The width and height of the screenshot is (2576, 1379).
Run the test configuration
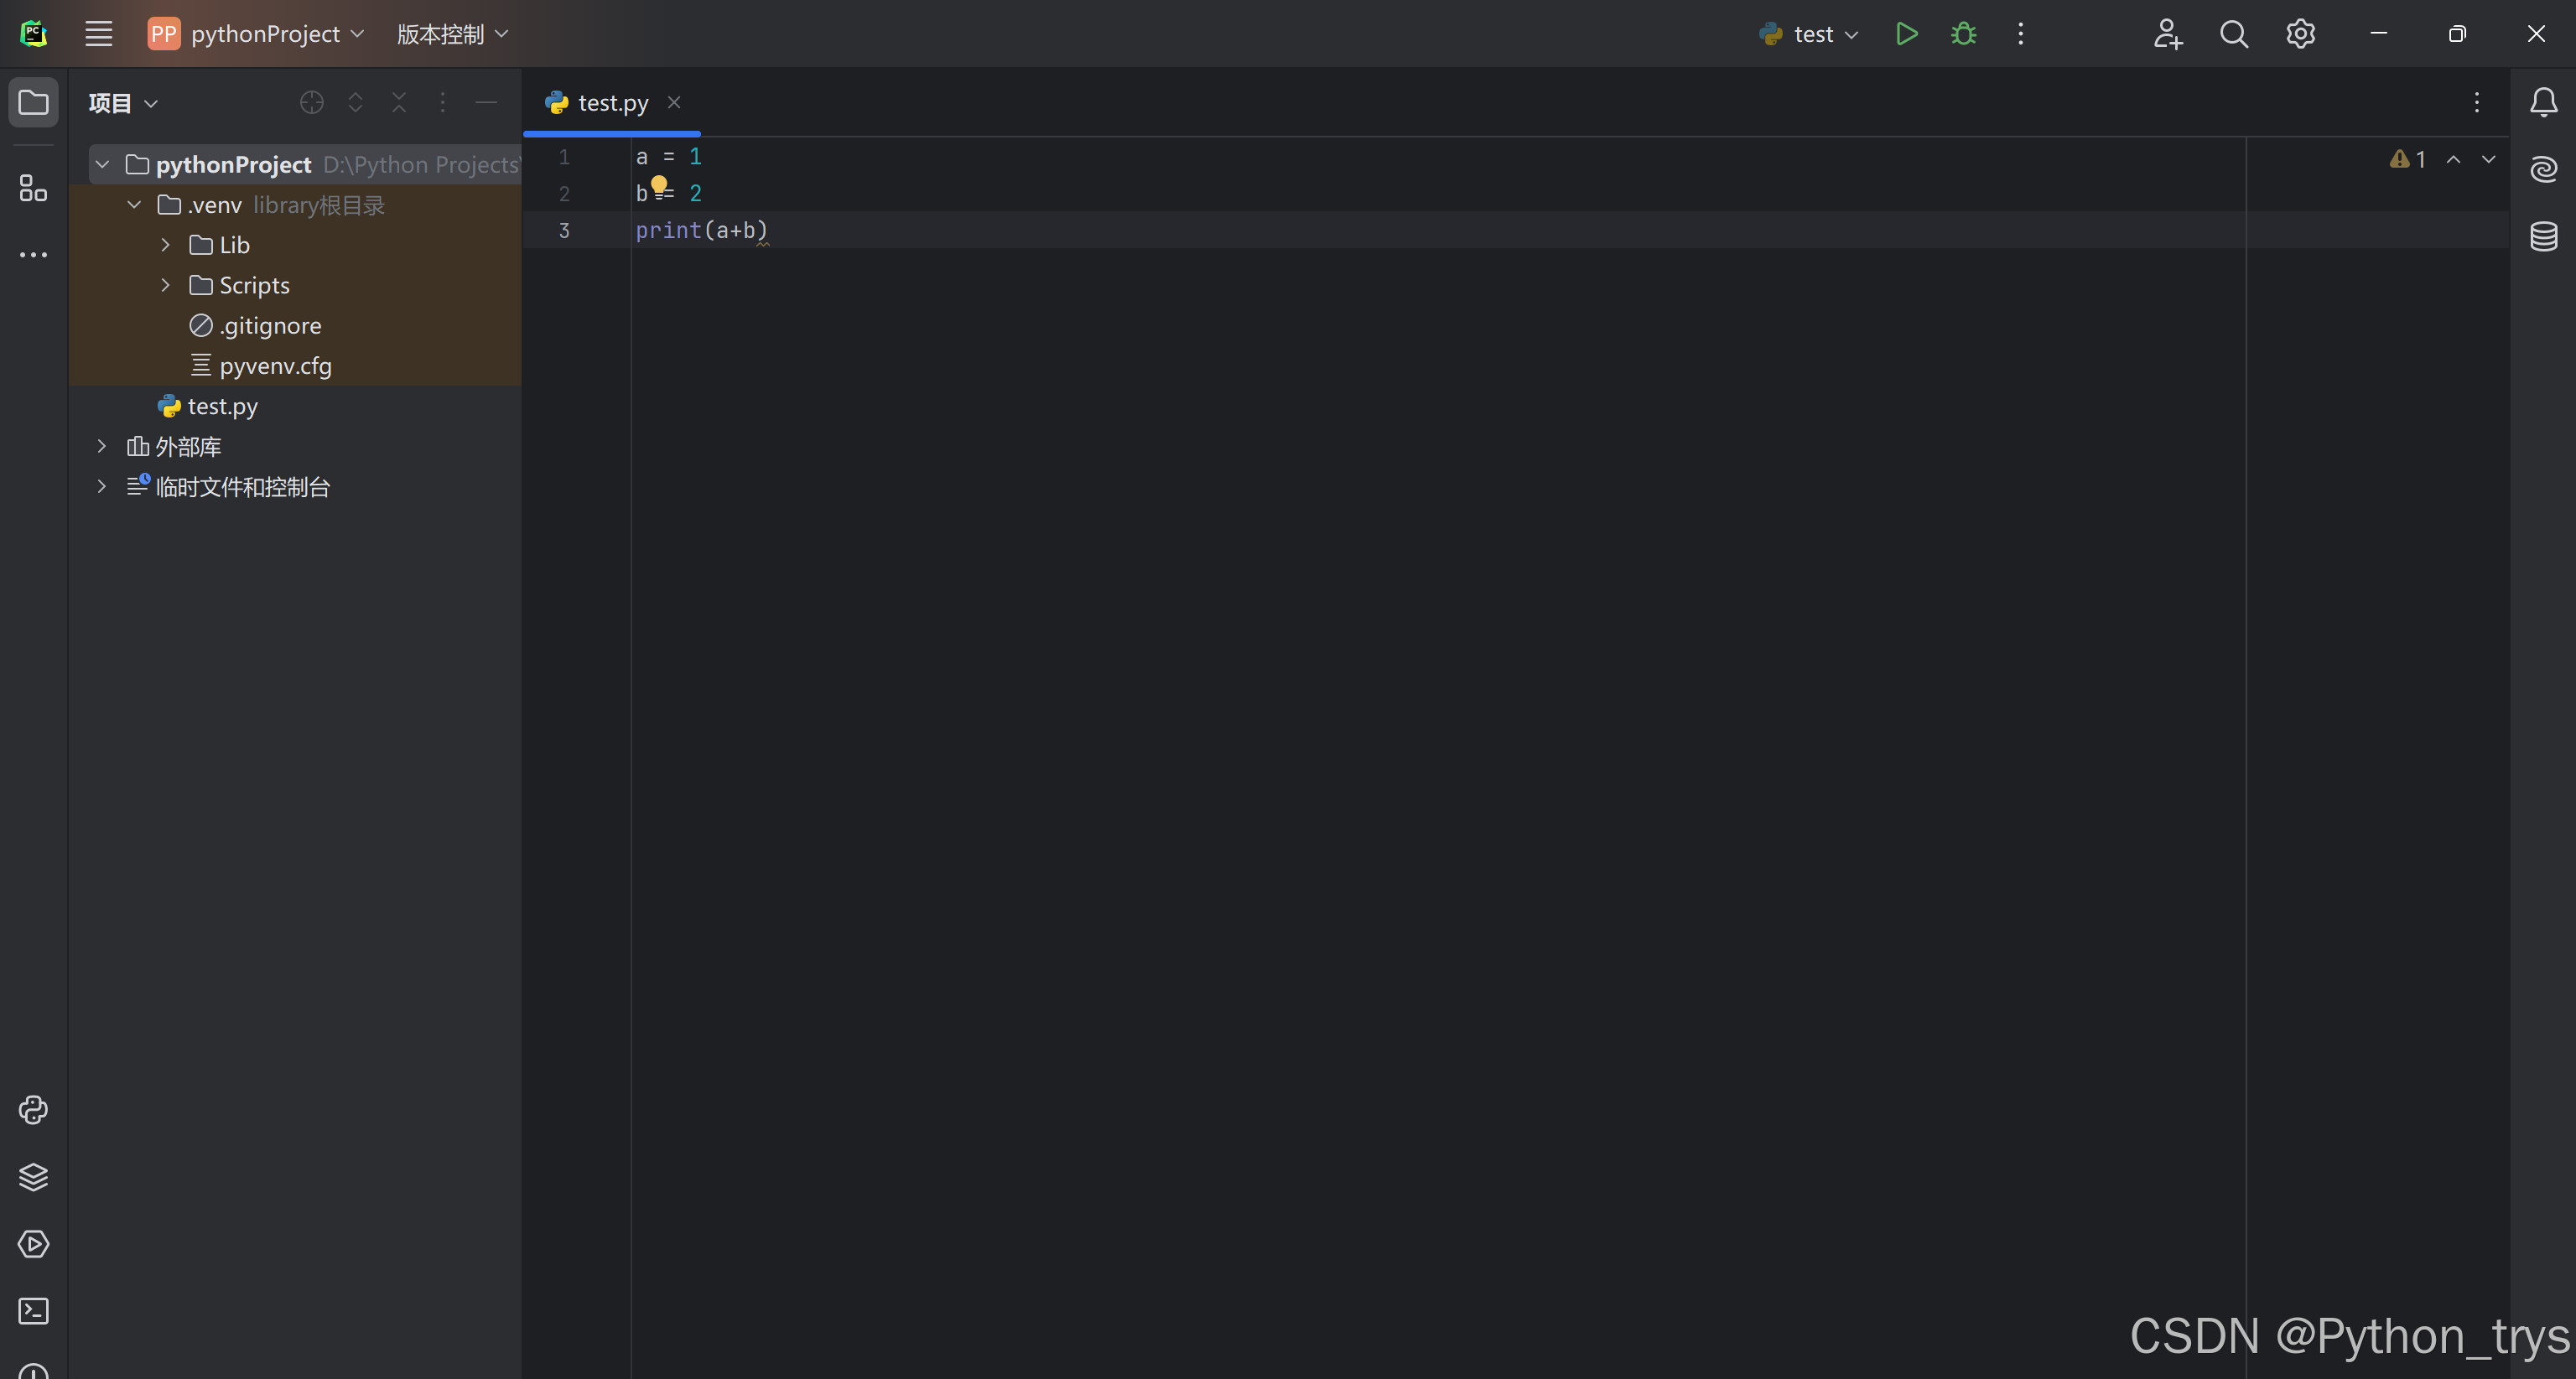coord(1906,34)
